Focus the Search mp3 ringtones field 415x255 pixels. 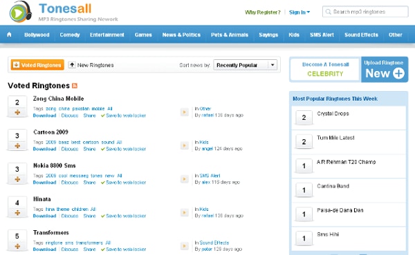(365, 12)
